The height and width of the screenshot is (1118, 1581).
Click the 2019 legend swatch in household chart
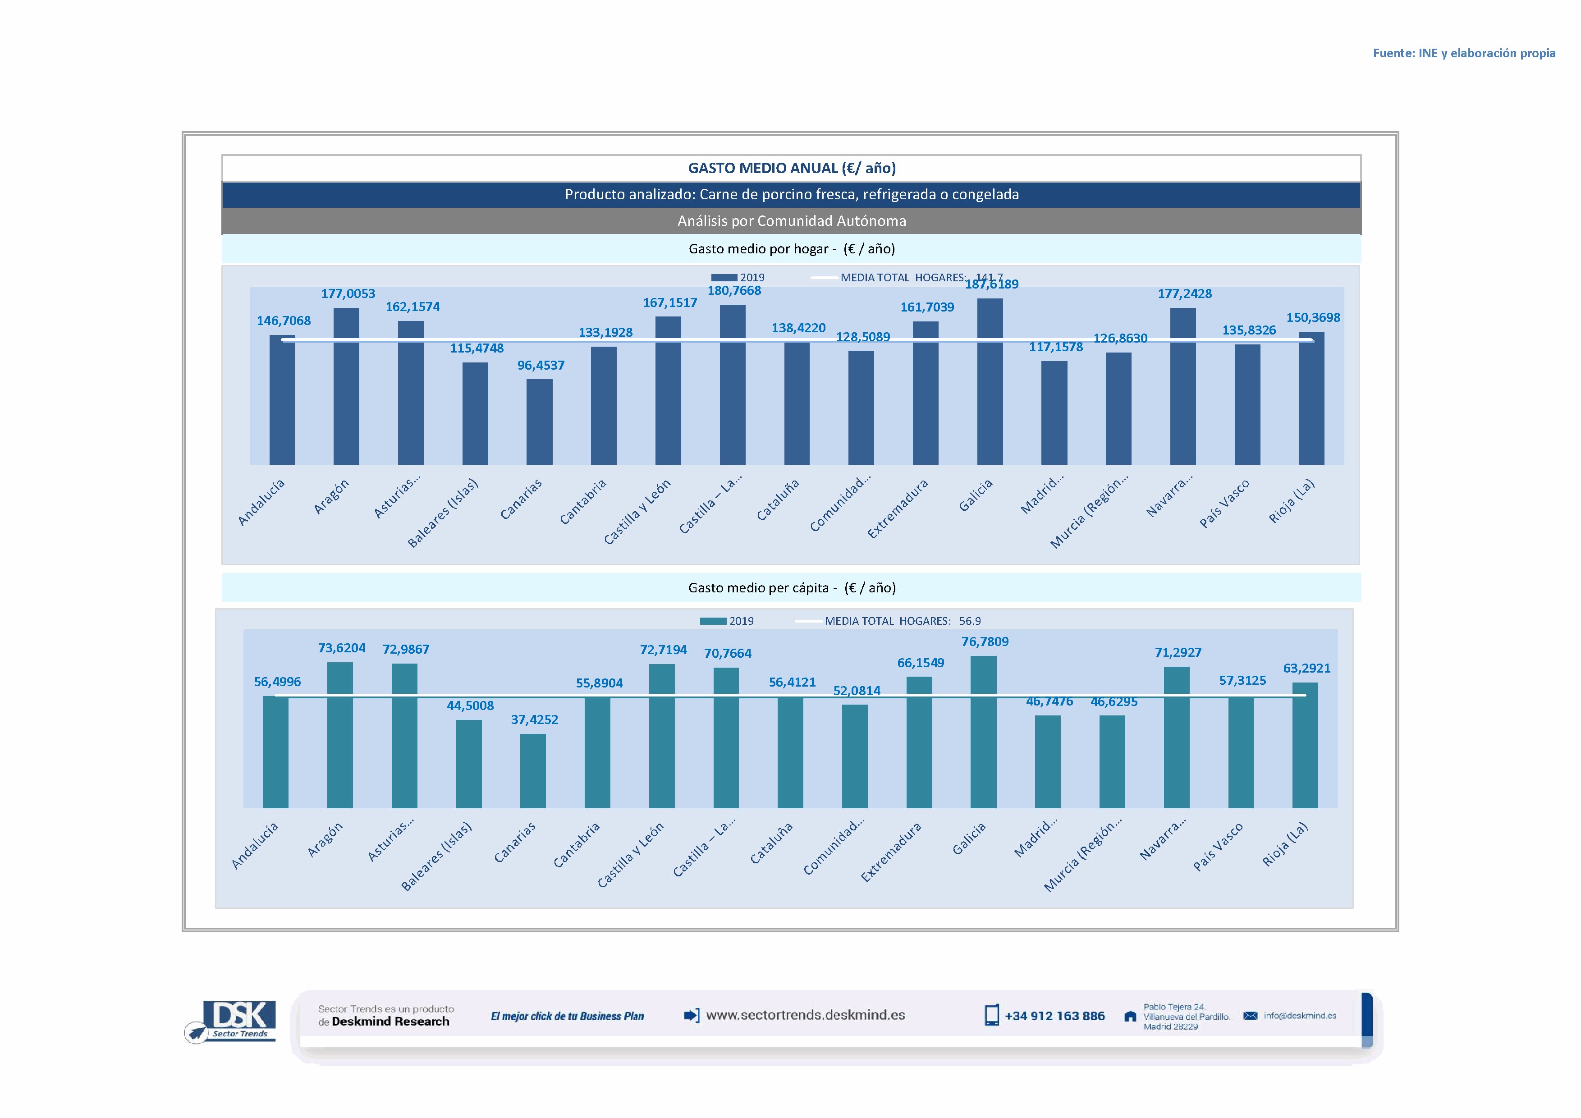click(724, 277)
